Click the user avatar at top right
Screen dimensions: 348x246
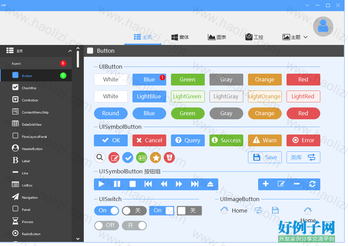point(323,26)
